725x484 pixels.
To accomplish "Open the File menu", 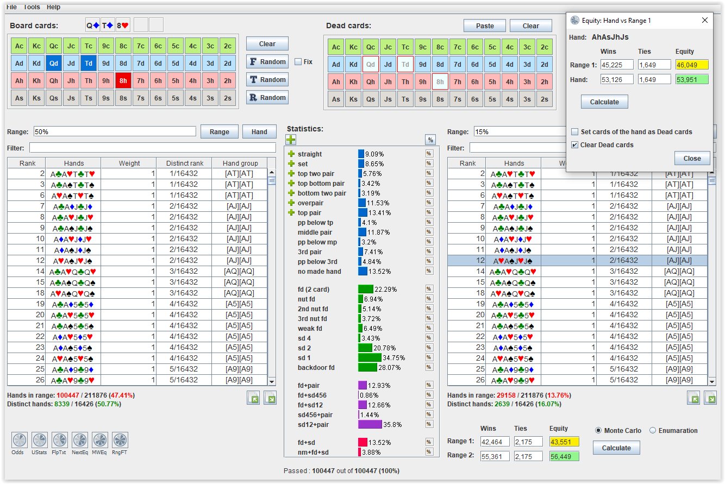I will (x=11, y=7).
